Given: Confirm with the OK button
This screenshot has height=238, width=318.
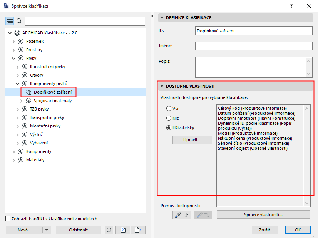Looking at the screenshot, I should click(x=298, y=230).
